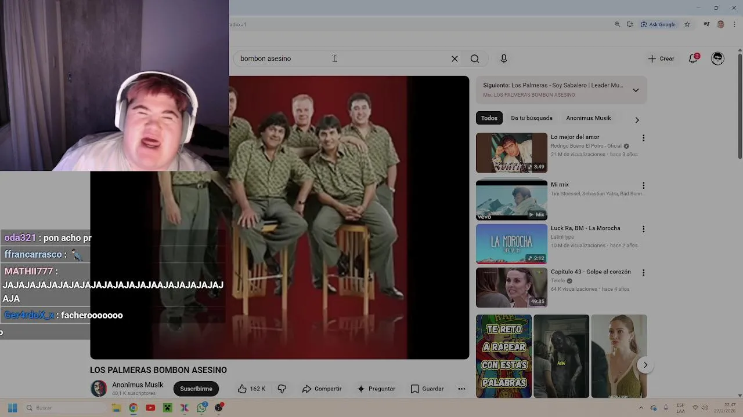Click Rodrigo Bueno El Potro channel name
The image size is (743, 417).
pyautogui.click(x=586, y=146)
